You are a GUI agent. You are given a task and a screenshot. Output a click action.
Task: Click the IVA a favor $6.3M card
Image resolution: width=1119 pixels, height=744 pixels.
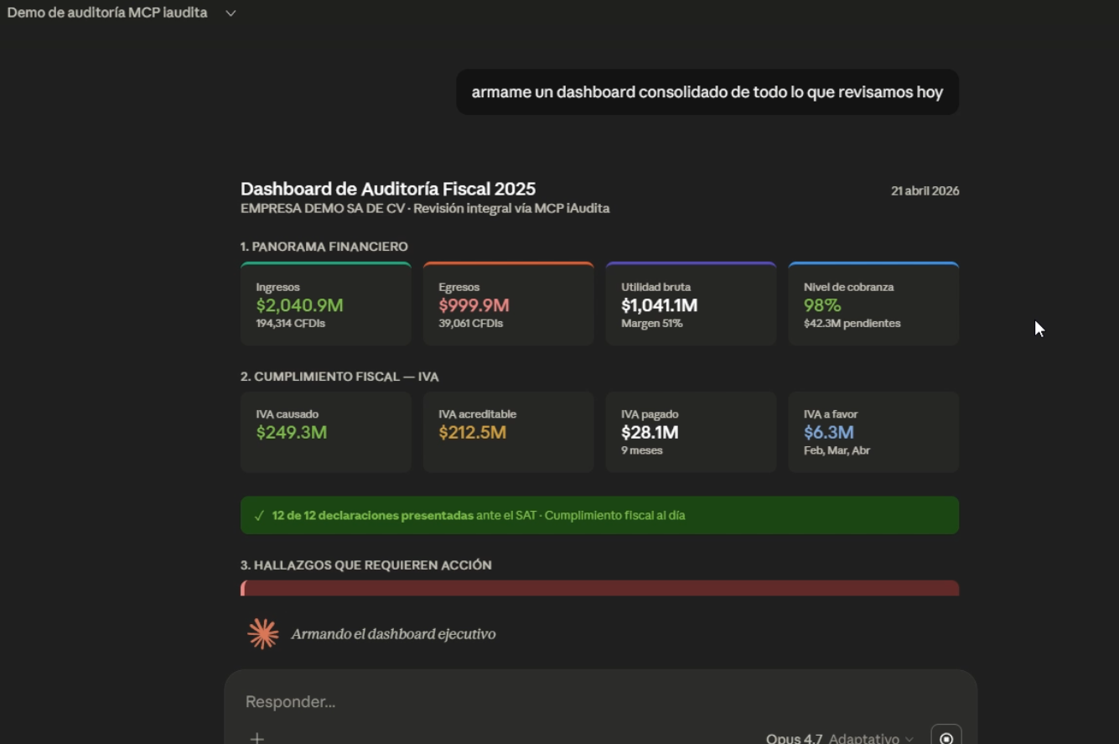point(873,432)
